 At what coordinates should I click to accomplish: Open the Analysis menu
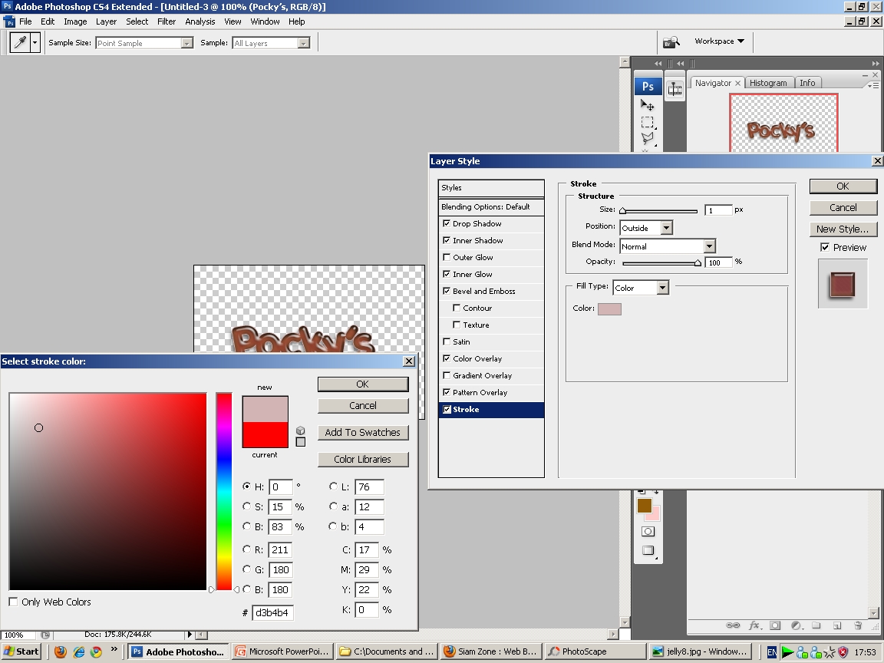[x=200, y=21]
